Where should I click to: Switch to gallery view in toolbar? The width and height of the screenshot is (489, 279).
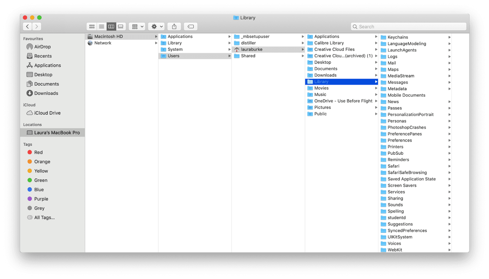[121, 26]
